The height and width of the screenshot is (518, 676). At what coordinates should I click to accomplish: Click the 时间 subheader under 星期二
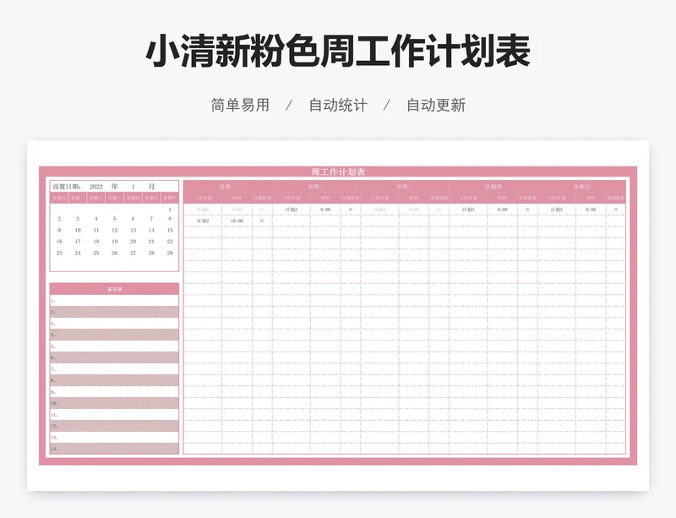pos(325,198)
